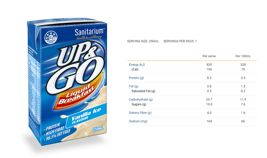Image resolution: width=267 pixels, height=158 pixels.
Task: Click the Vanilla Ice Flavour label
Action: [x=87, y=116]
